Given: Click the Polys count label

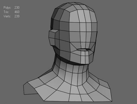Looking at the screenshot, I should coord(7,8).
